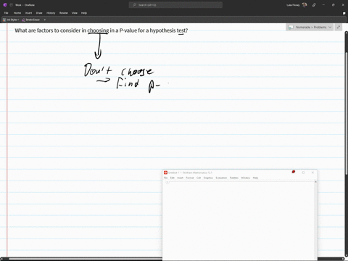
Task: Click the Search box in title bar
Action: tap(175, 5)
